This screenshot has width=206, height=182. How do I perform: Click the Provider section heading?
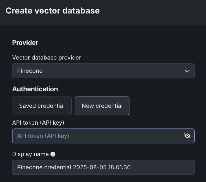pyautogui.click(x=25, y=43)
